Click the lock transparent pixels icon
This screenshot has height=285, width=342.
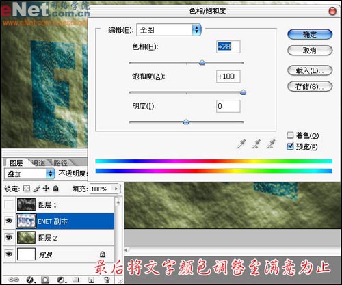(27, 189)
